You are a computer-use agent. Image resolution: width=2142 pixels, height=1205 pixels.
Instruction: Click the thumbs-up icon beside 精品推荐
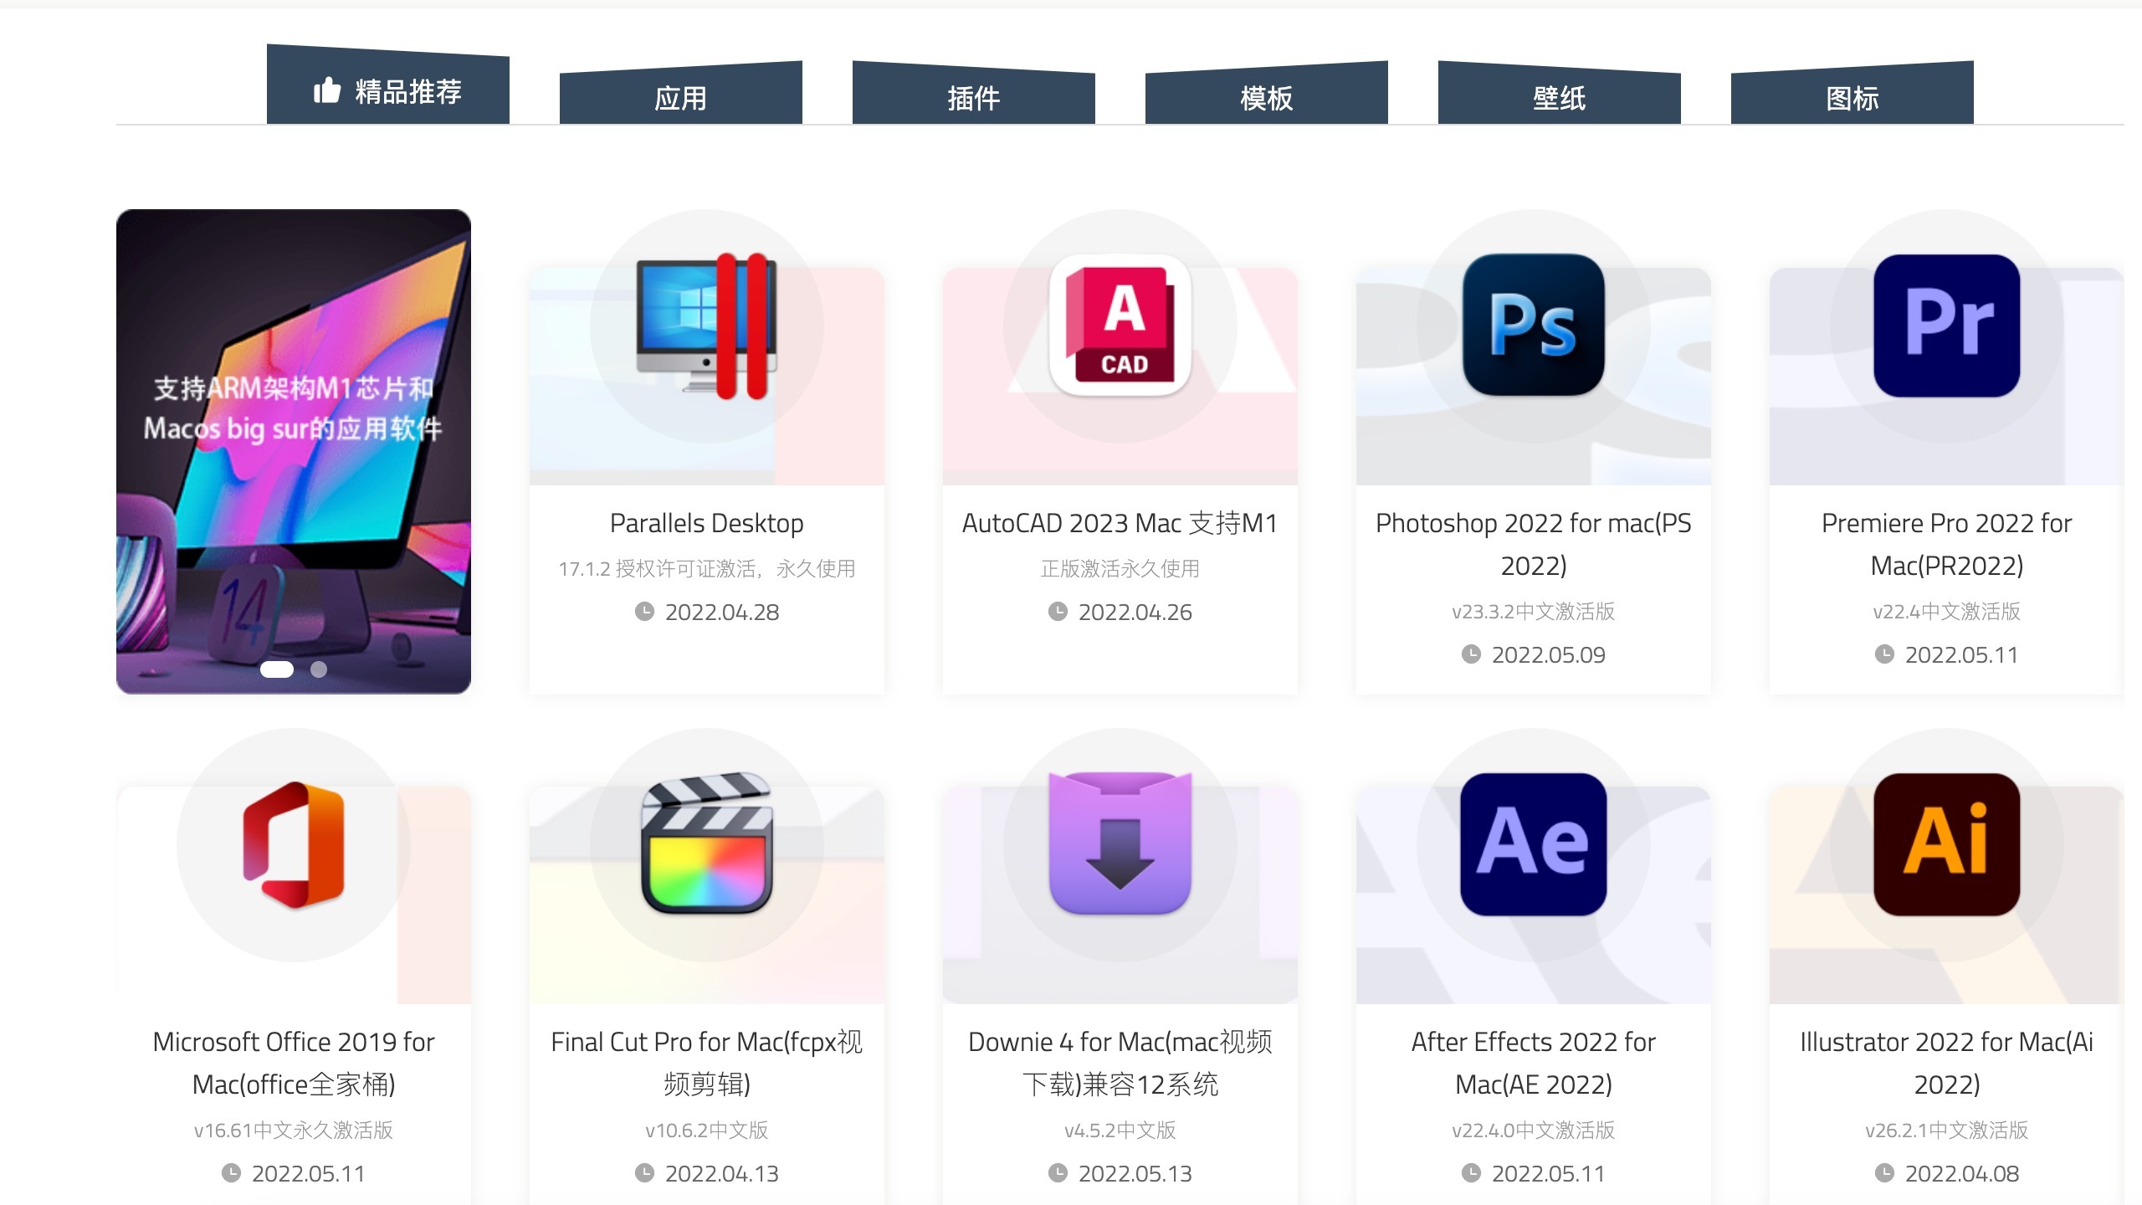point(328,91)
